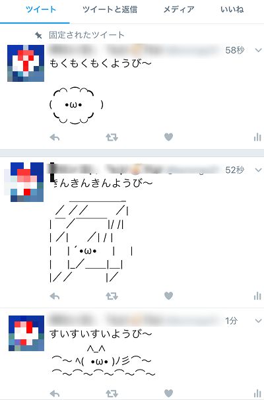Open profile avatar of the pinned tweet
Viewport: 264px width, 400px height.
point(26,63)
